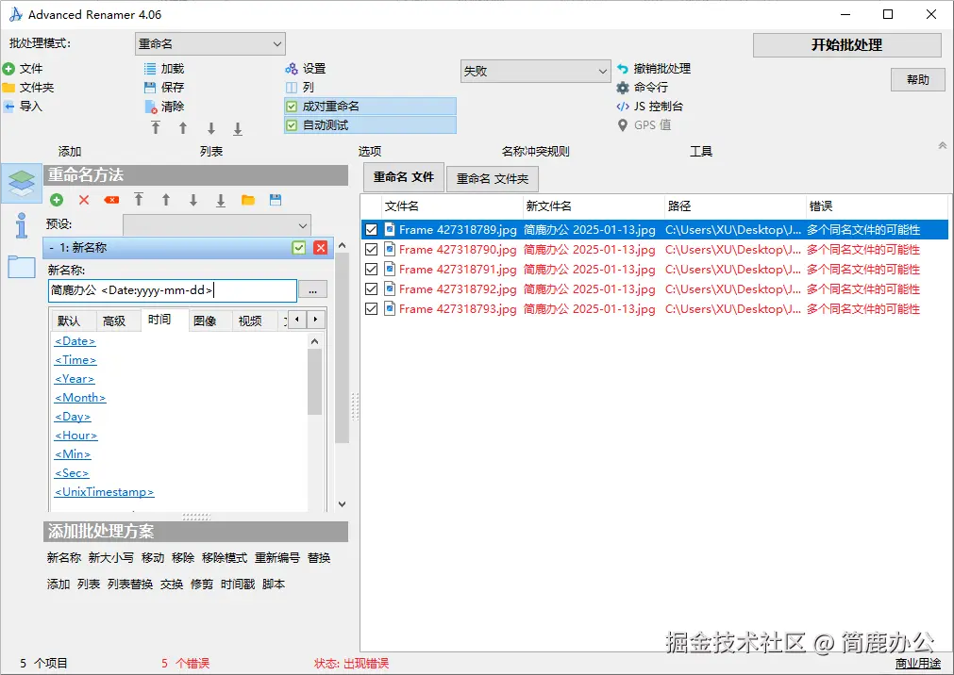Screen dimensions: 954x675
Task: Uncheck Frame 427318791.jpg row checkbox
Action: coord(371,270)
